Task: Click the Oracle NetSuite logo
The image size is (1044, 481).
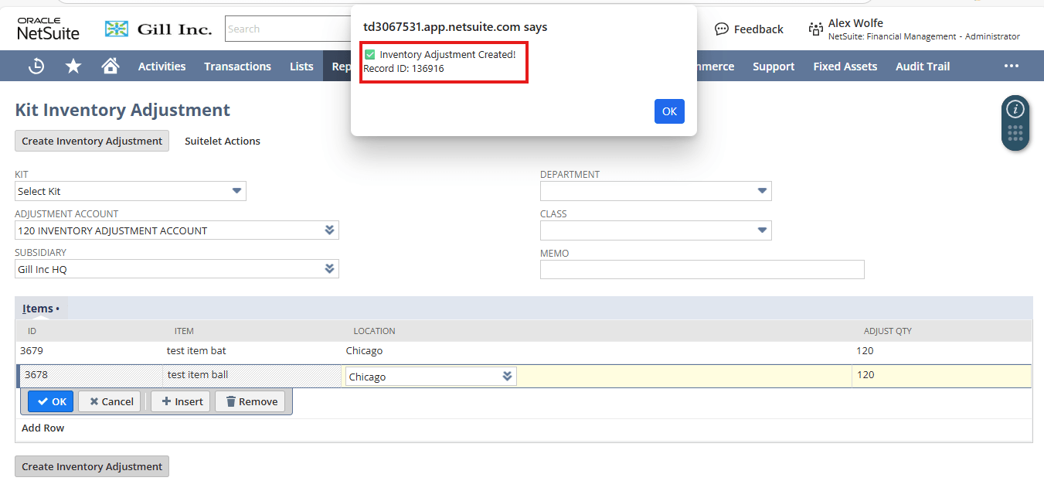Action: tap(49, 28)
